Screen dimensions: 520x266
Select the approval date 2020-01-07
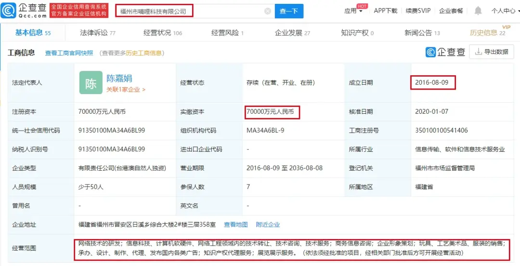[x=432, y=112]
